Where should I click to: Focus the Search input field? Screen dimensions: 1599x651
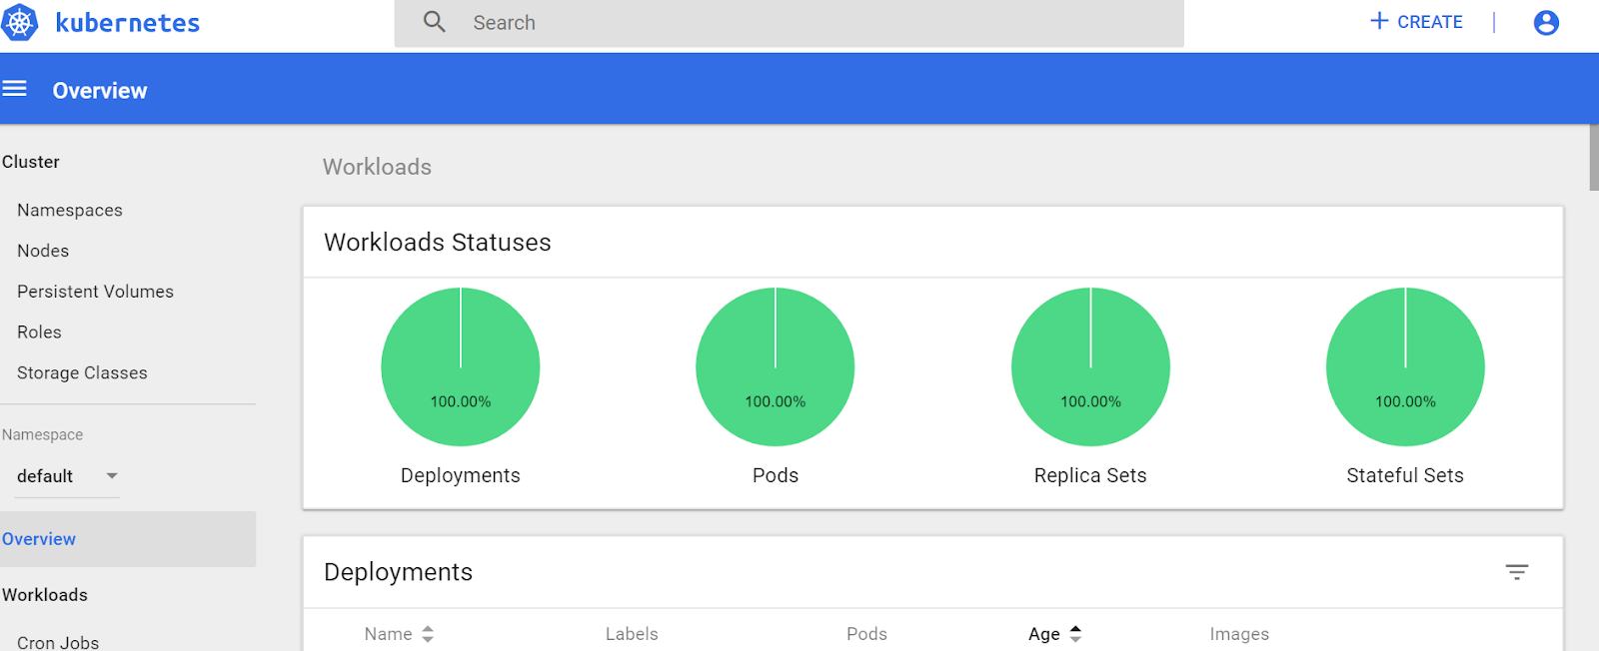click(790, 23)
